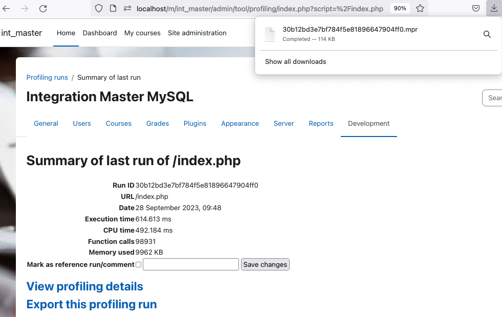Click the Summary of last run breadcrumb text
The height and width of the screenshot is (317, 502).
point(109,77)
